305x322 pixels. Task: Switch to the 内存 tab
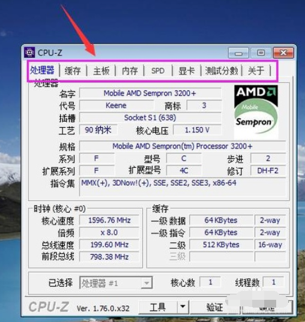coord(130,71)
